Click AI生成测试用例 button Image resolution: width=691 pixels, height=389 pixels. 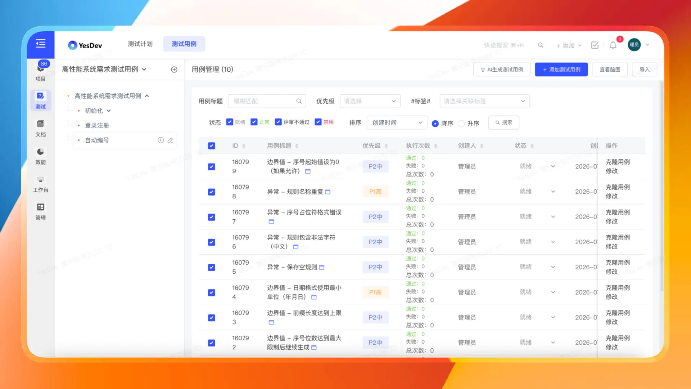(502, 70)
